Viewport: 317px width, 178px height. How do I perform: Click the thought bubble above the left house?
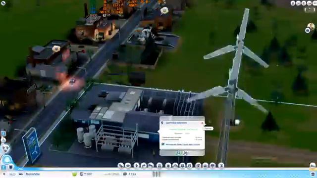56,48
